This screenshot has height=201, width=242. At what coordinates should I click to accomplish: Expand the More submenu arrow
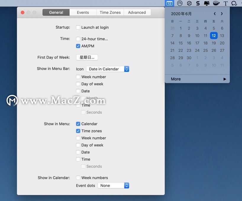tap(225, 79)
